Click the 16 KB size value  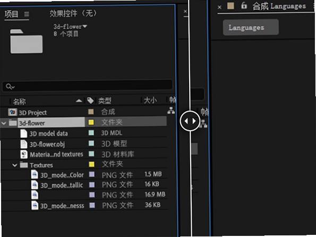pos(152,184)
